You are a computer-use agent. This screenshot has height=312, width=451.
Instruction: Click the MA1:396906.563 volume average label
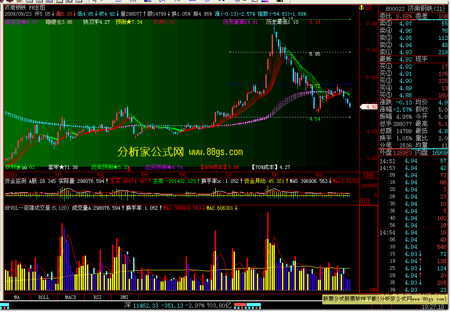183,208
